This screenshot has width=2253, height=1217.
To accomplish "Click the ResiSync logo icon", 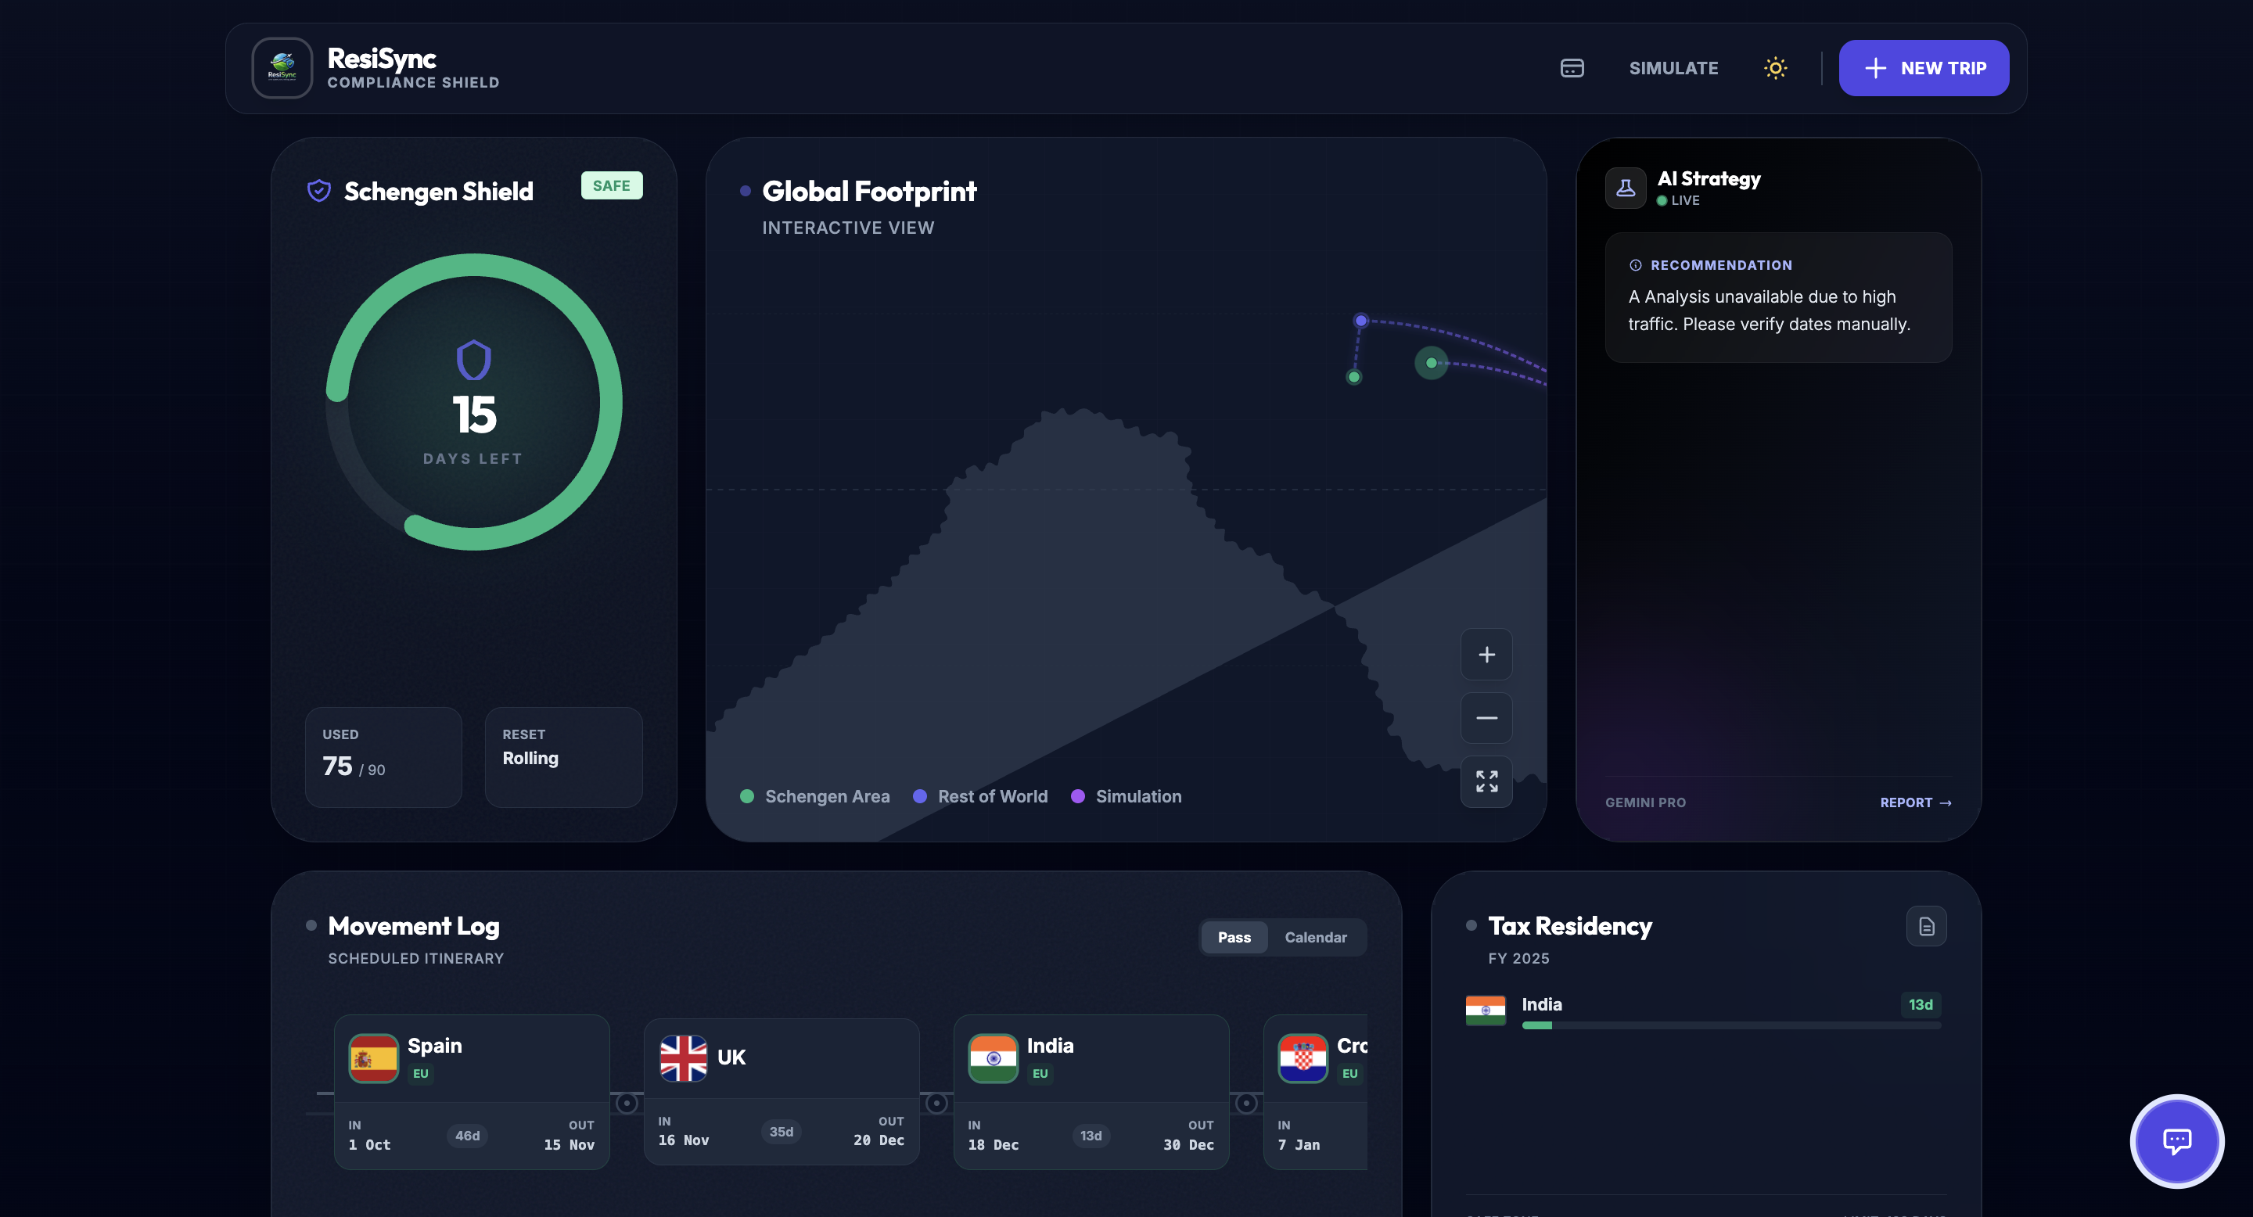I will coord(282,67).
